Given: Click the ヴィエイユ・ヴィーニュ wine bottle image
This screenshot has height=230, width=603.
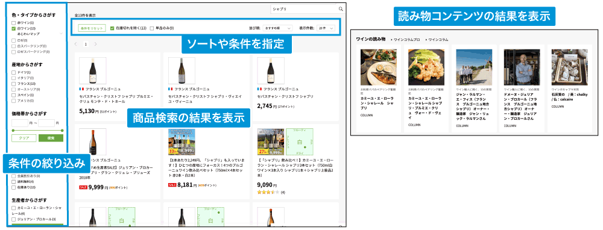Looking at the screenshot, I should click(x=182, y=70).
